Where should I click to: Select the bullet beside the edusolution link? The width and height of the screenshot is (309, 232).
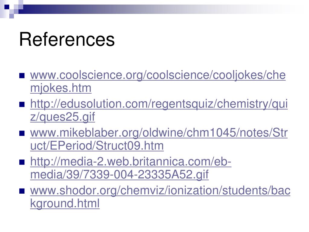22,105
